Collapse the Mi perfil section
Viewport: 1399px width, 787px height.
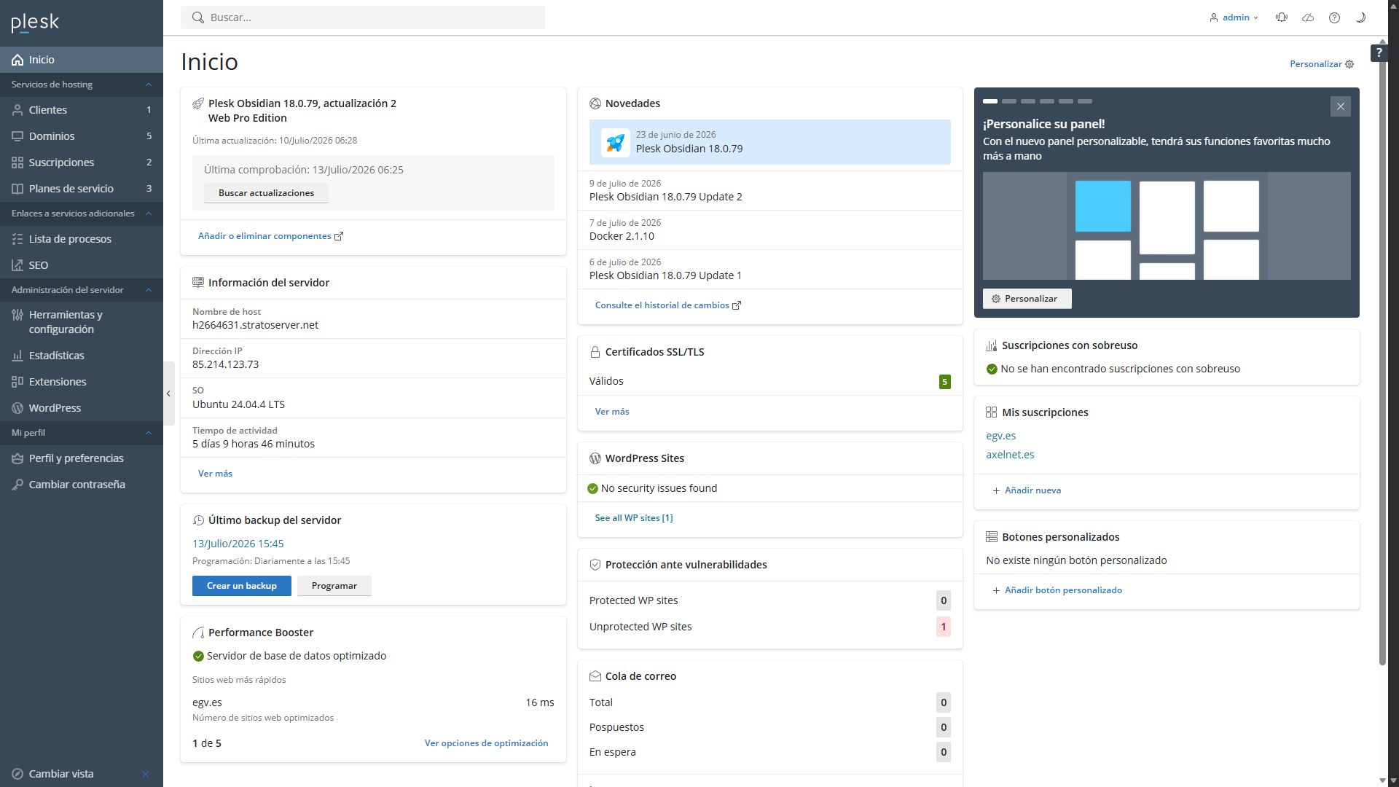tap(149, 433)
